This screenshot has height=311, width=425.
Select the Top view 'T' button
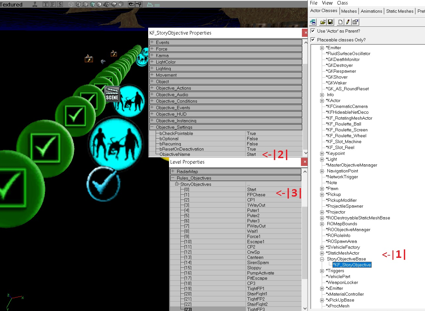pyautogui.click(x=46, y=4)
